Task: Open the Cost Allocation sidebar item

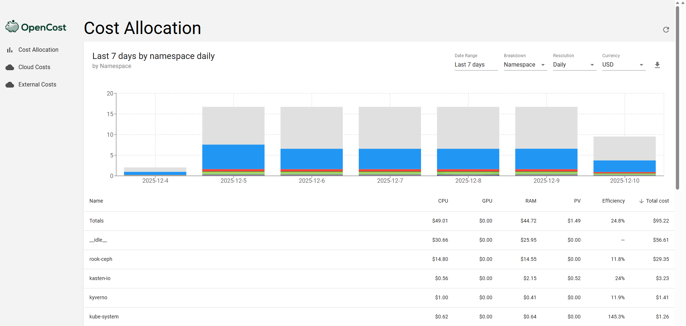Action: pos(38,50)
